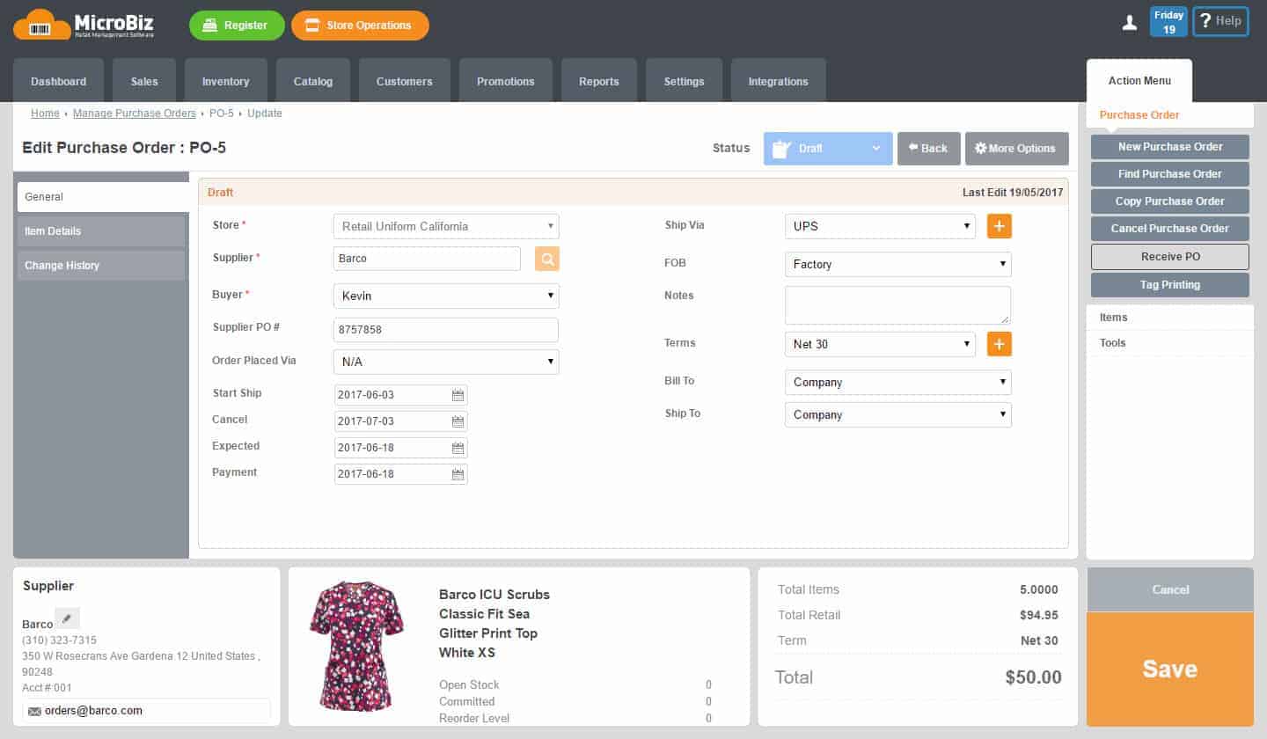Click the scrubs top product thumbnail
The image size is (1267, 739).
(356, 646)
